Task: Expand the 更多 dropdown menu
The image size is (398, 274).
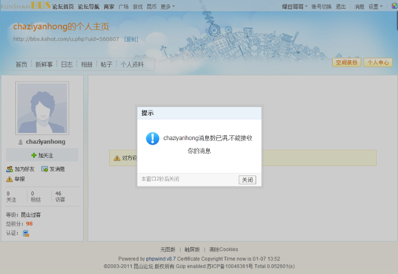Action: (x=167, y=7)
